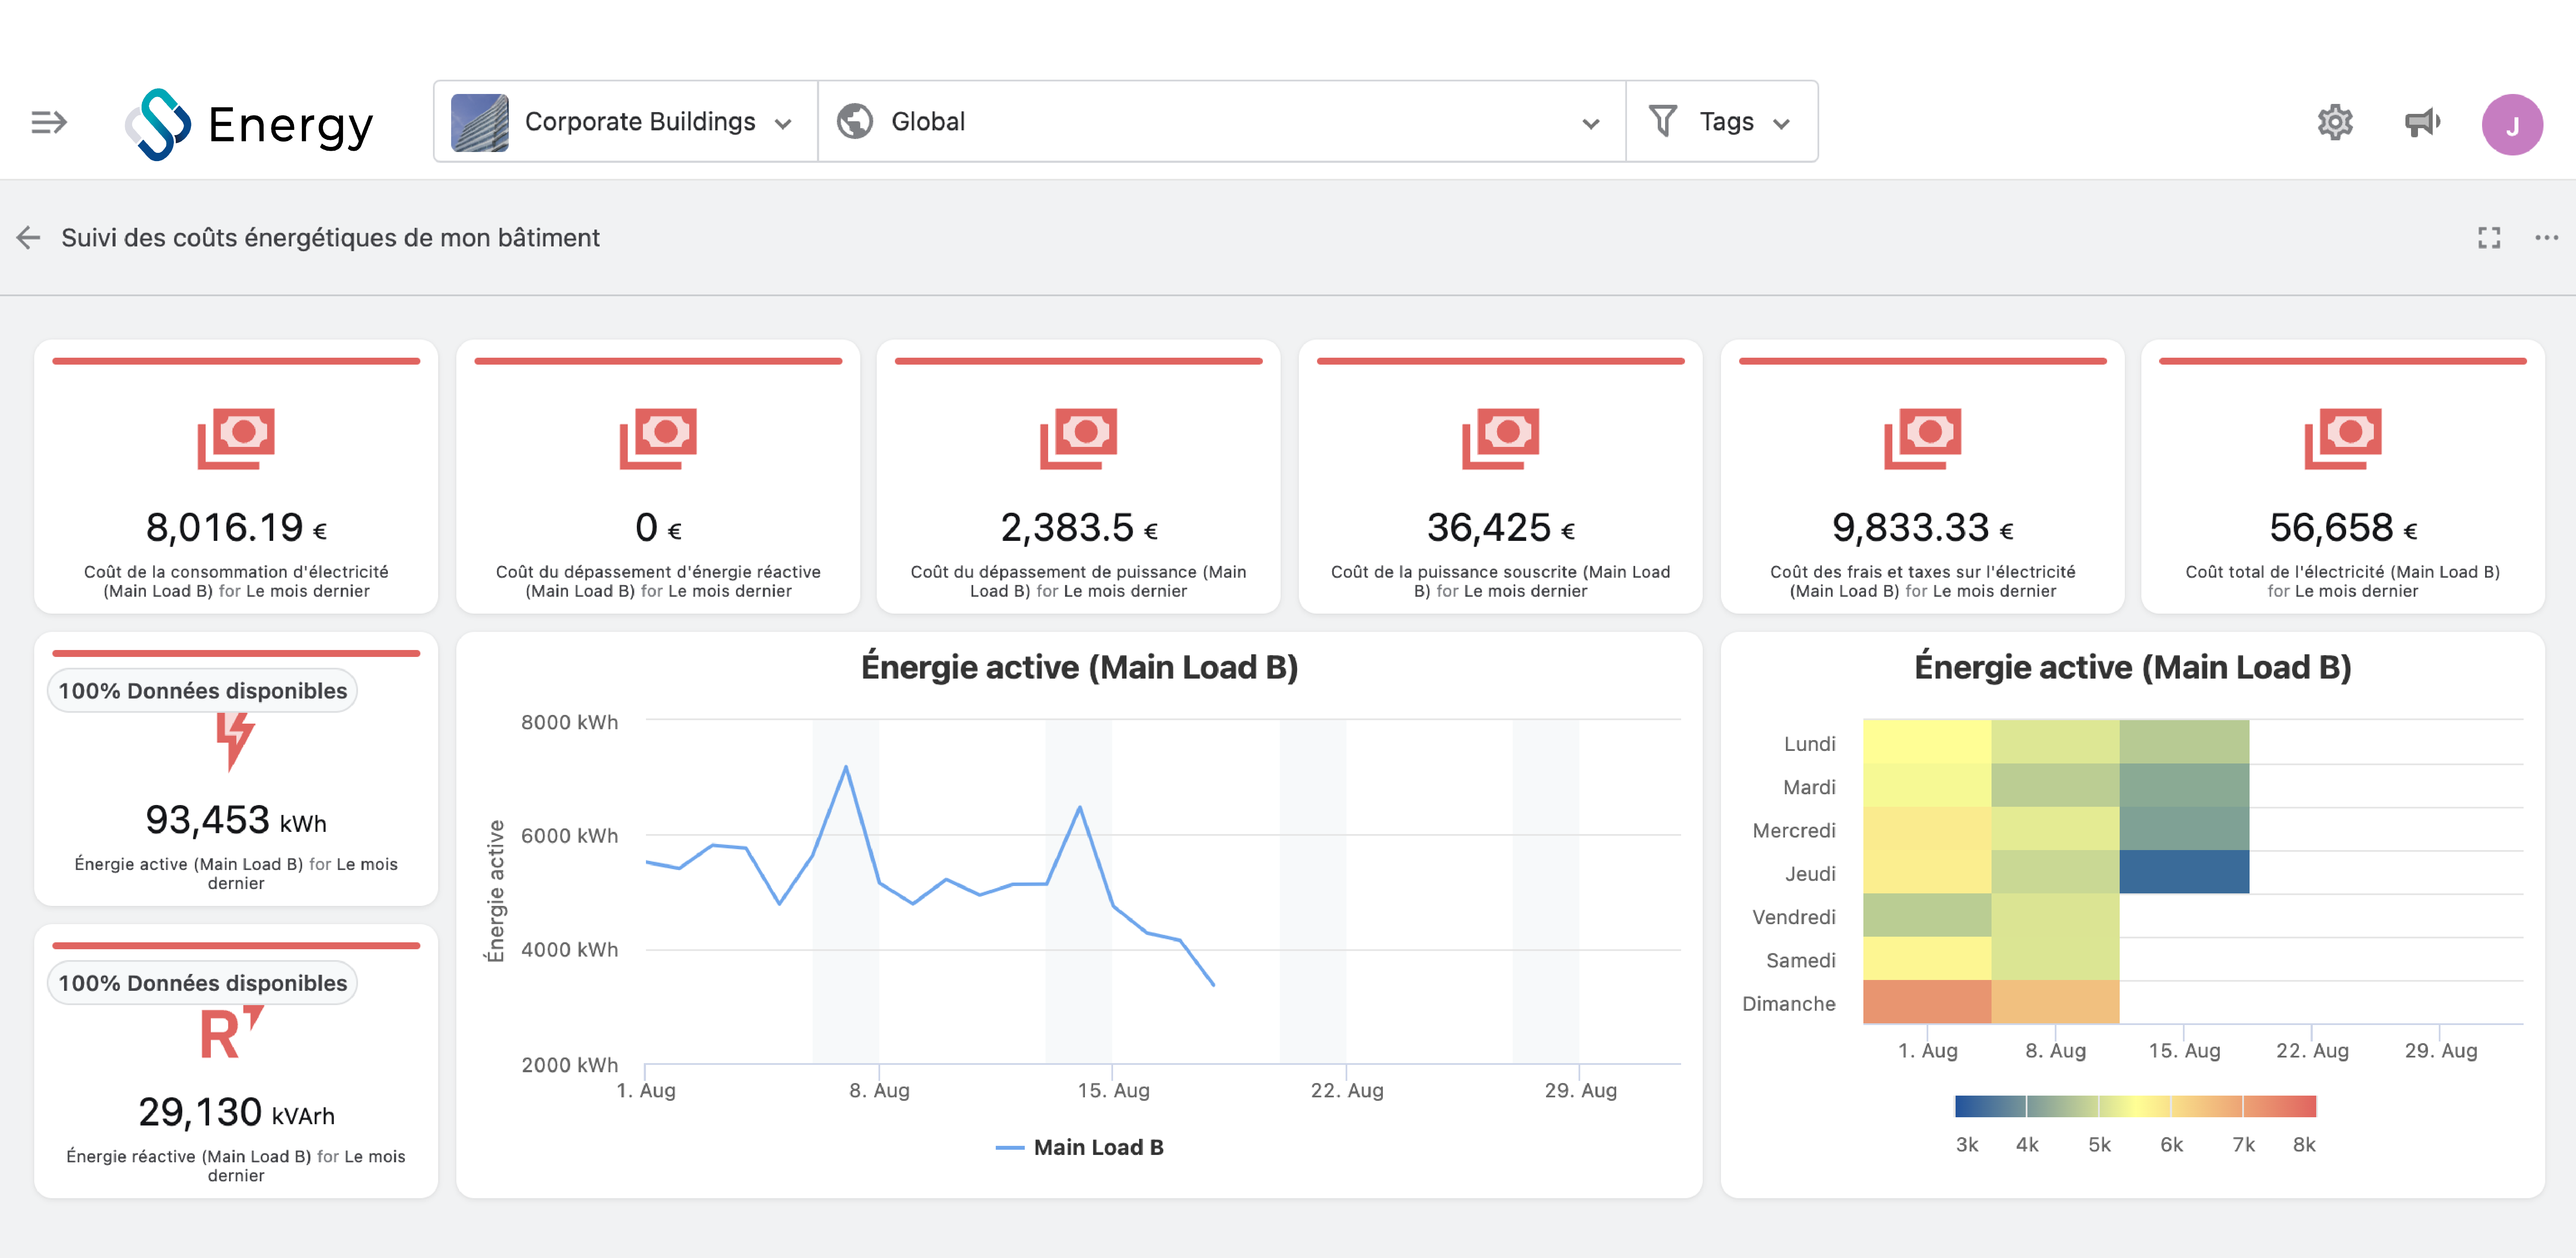Click lightning bolt icon on active energy card
The image size is (2576, 1258).
[235, 742]
